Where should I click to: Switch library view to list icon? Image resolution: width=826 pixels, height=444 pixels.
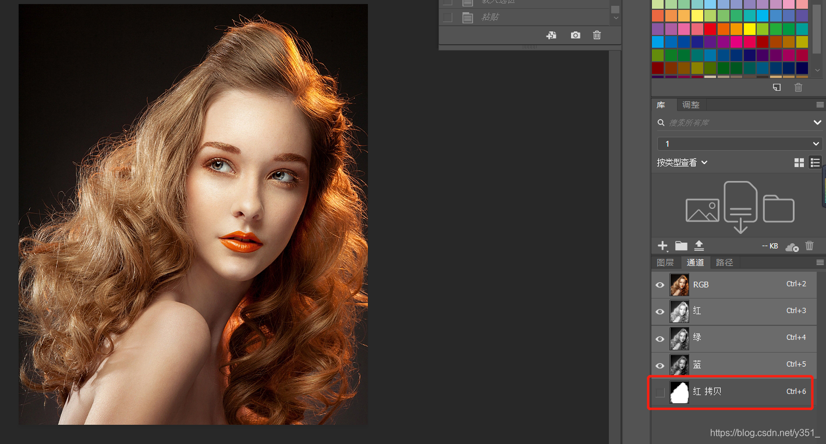(x=815, y=163)
